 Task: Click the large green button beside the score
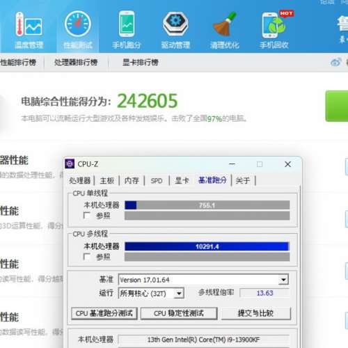(x=337, y=106)
